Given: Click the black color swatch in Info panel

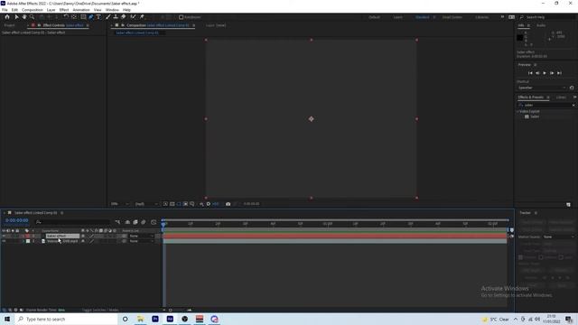Looking at the screenshot, I should pyautogui.click(x=520, y=38).
